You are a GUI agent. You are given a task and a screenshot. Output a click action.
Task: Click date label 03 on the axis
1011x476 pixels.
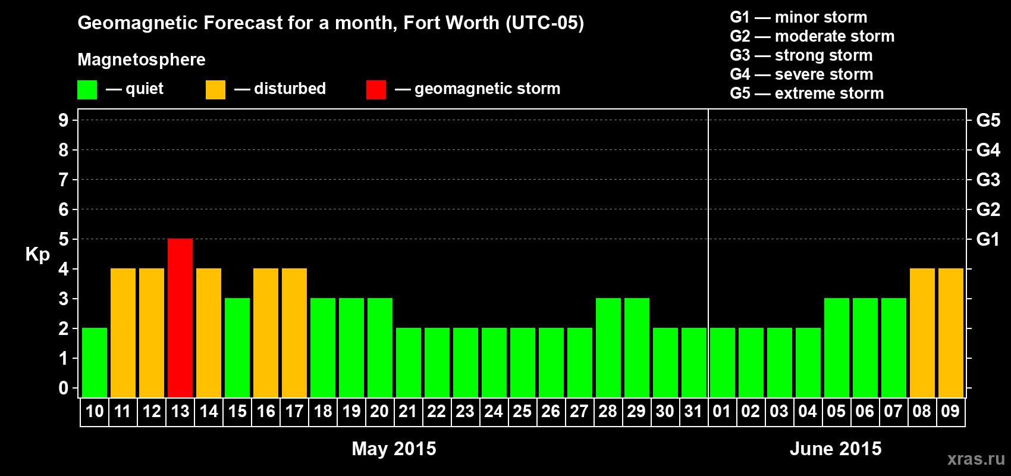779,411
